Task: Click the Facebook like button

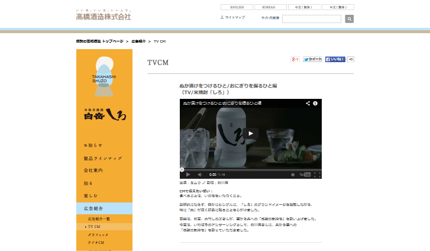Action: [335, 59]
